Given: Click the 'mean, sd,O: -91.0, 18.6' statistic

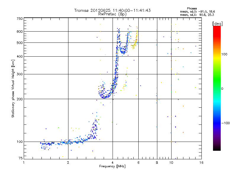Looking at the screenshot, I should [197, 12].
